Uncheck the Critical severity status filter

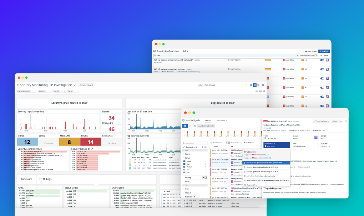(184, 161)
